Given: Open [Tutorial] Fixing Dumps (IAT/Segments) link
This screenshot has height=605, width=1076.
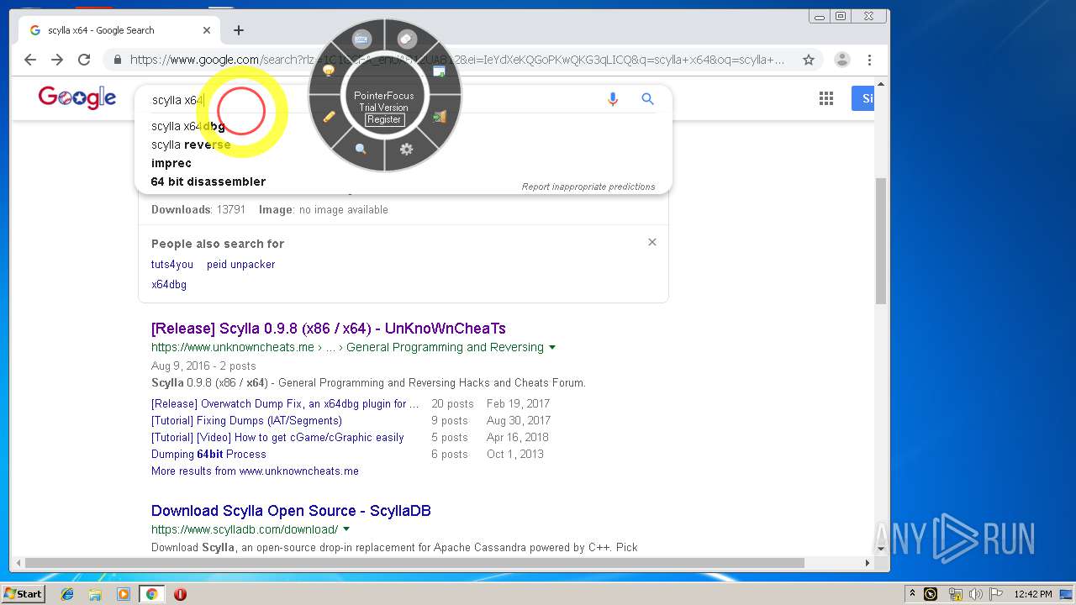Looking at the screenshot, I should click(246, 420).
